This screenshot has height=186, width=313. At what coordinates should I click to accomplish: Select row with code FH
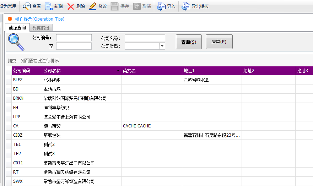tap(27, 108)
